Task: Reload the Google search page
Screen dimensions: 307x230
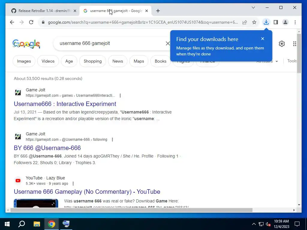Action: pos(31,22)
